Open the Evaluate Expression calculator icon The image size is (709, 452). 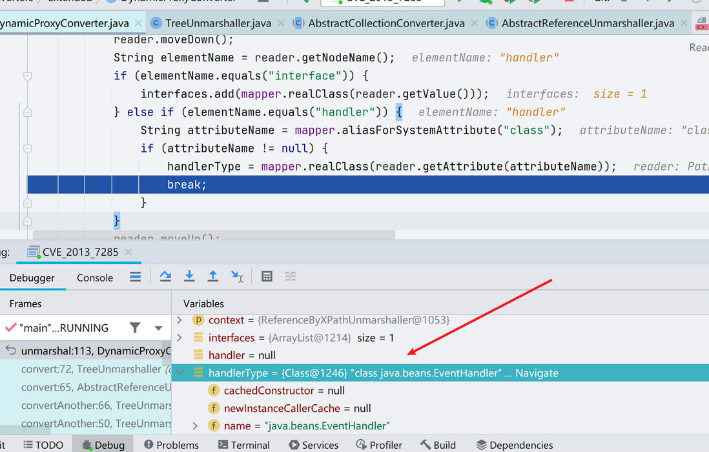(x=267, y=276)
